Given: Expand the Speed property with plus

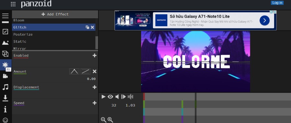Looking at the screenshot, I should click(95, 103).
